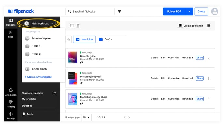Customize the Benefits guide flipbook
224x128 pixels.
click(x=174, y=58)
